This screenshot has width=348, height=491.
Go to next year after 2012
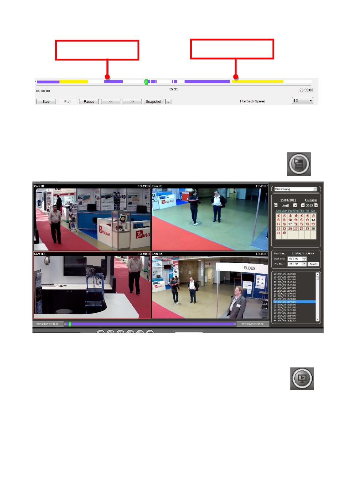[316, 206]
